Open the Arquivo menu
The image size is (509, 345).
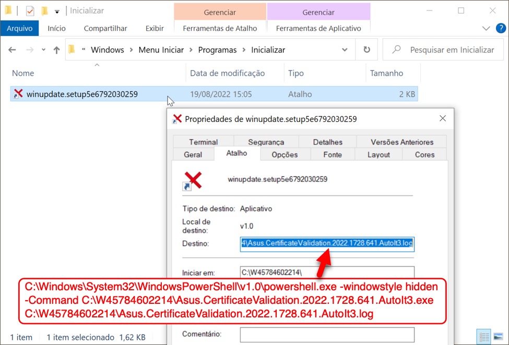click(20, 28)
